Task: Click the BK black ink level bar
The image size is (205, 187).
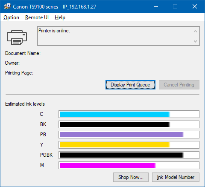Action: [129, 124]
